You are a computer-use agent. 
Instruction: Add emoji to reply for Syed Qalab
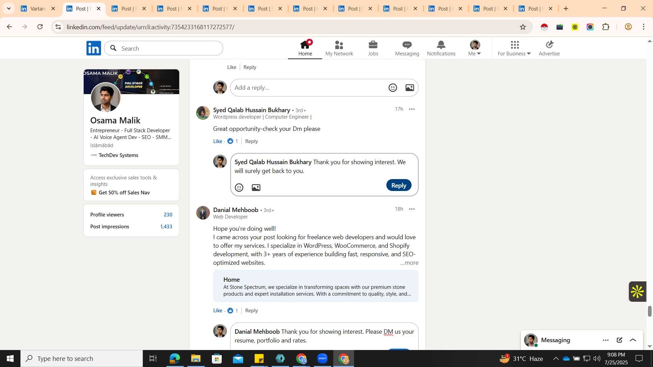239,188
